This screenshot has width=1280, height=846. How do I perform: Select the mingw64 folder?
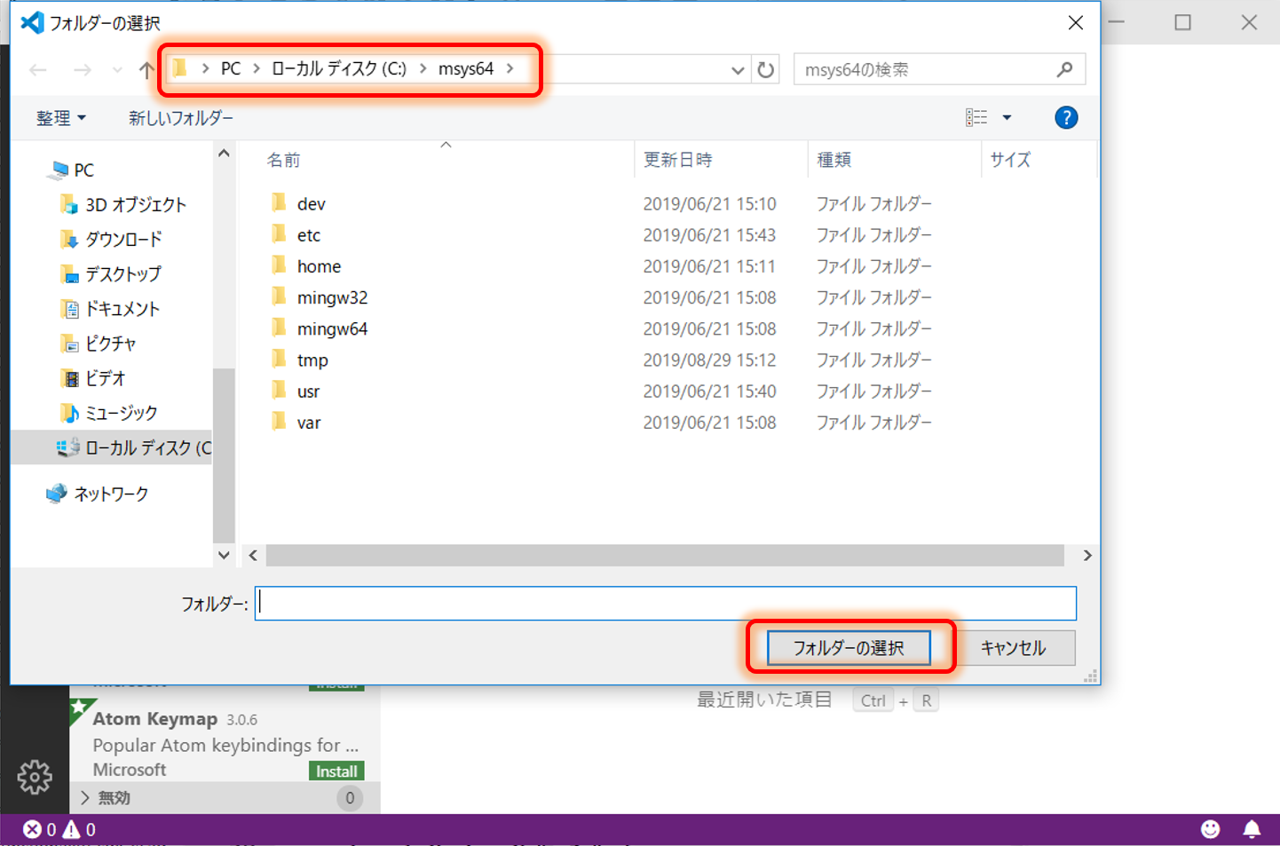[x=331, y=328]
